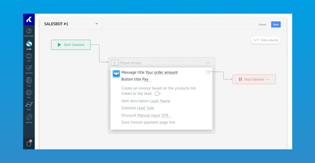Screen dimensions: 315x163
Task: Edit the Discount Manual input 10% field
Action: [x=154, y=115]
